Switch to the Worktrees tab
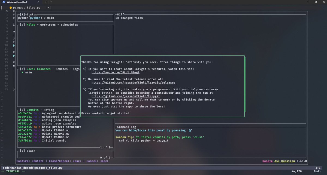Viewport: 327px width, 175px height. coord(48,24)
